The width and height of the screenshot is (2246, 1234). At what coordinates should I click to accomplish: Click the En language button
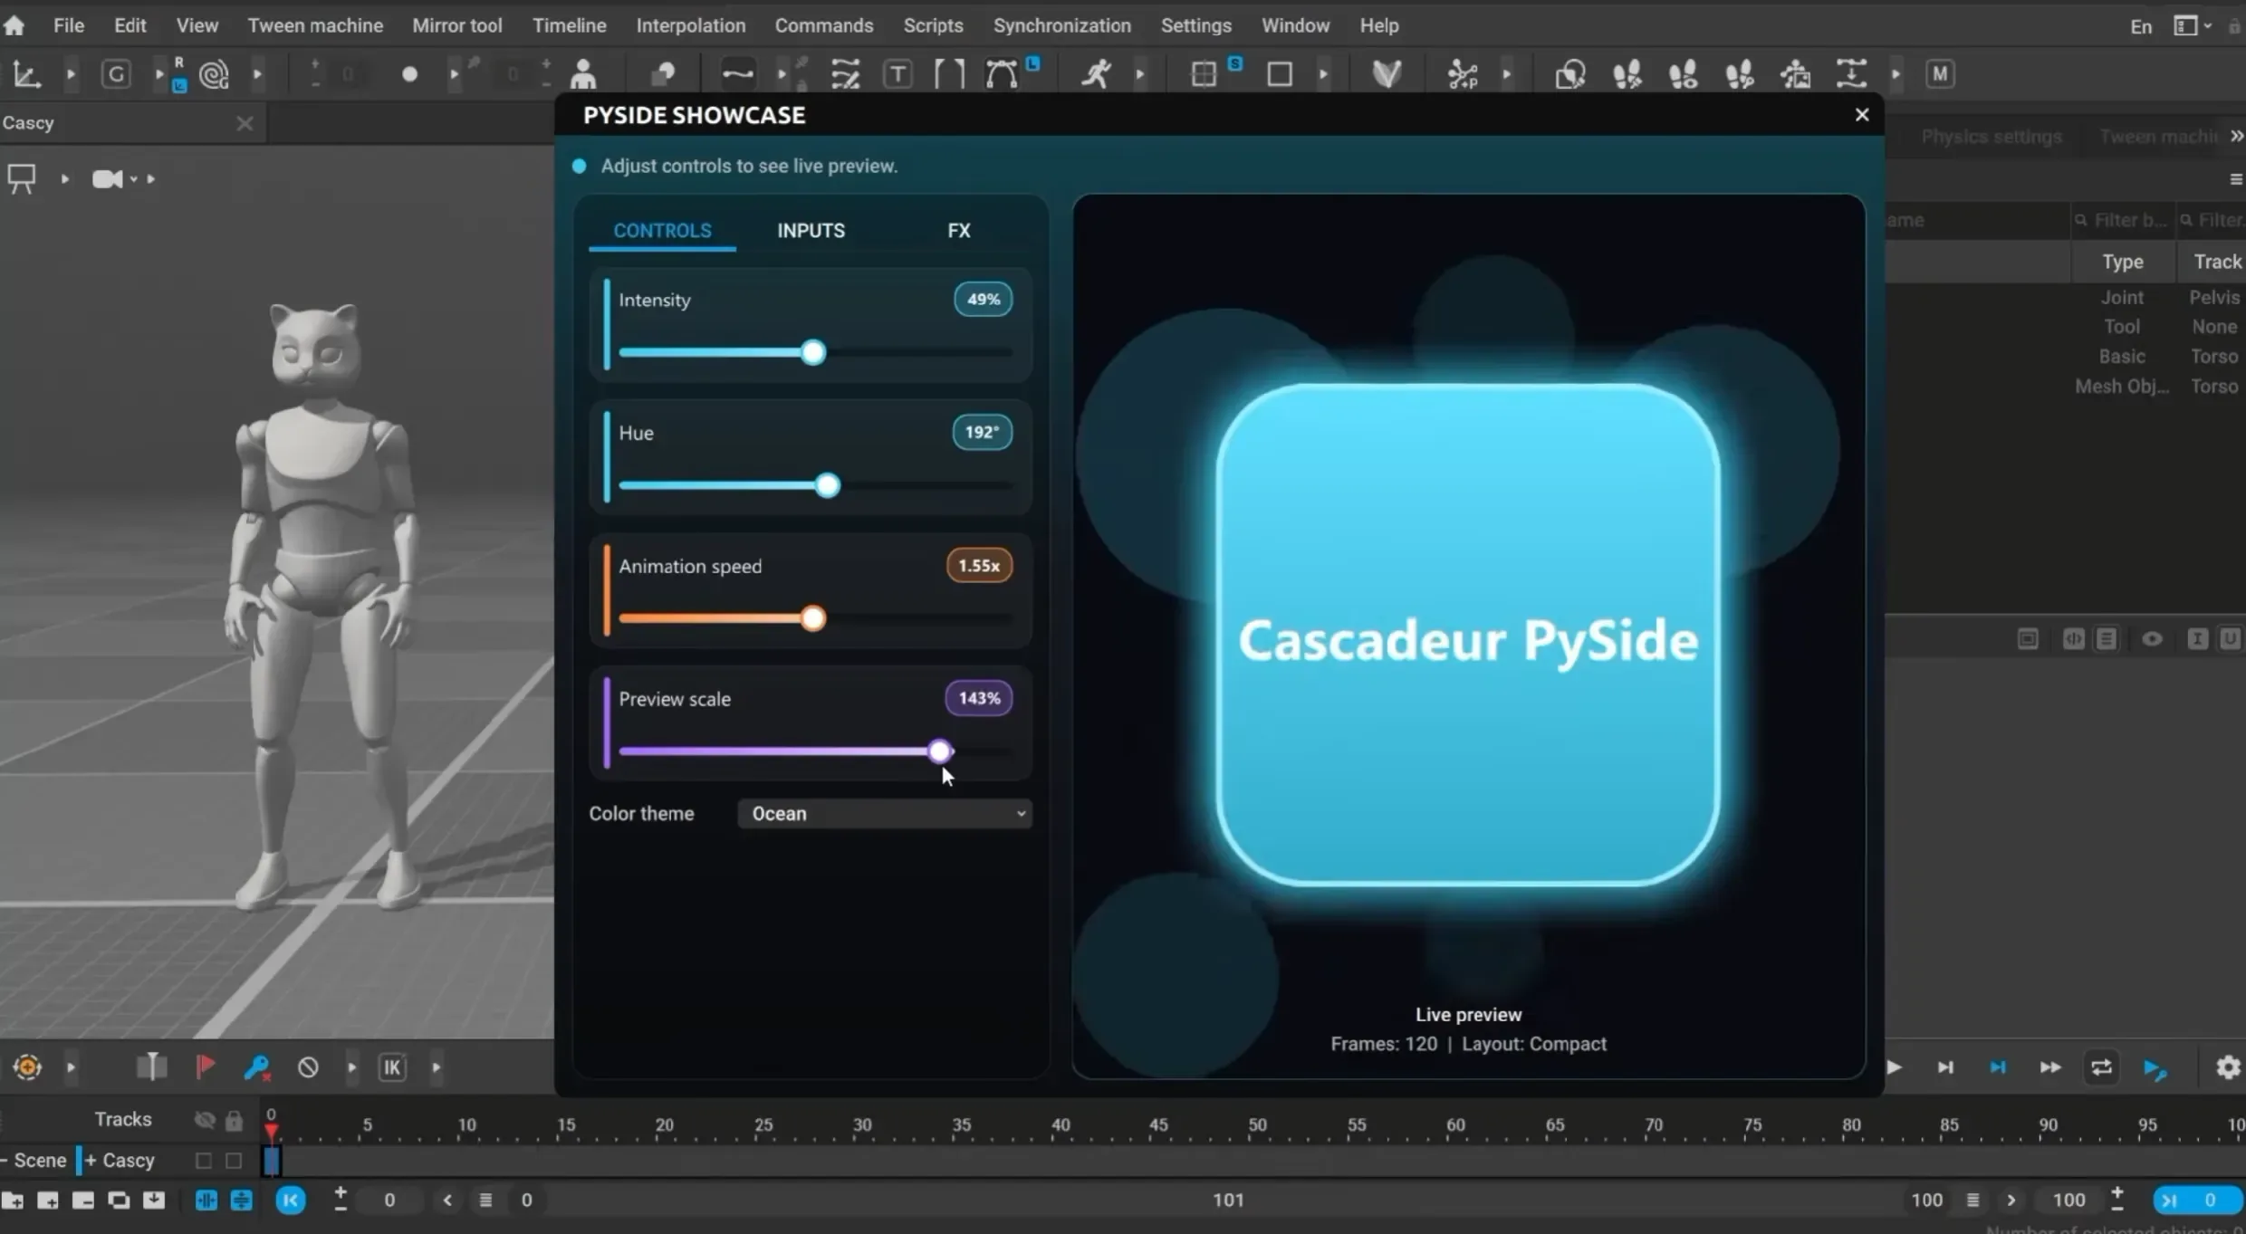pyautogui.click(x=2141, y=26)
